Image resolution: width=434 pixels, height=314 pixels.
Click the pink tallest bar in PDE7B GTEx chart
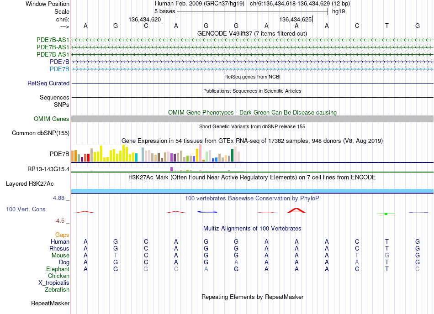point(200,153)
